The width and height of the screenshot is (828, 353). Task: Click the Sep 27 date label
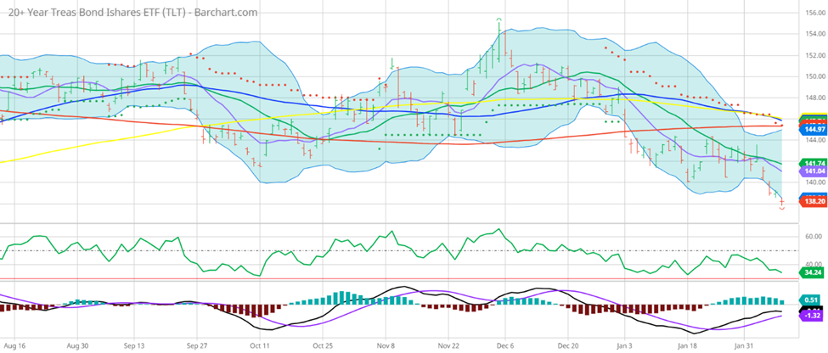(196, 346)
